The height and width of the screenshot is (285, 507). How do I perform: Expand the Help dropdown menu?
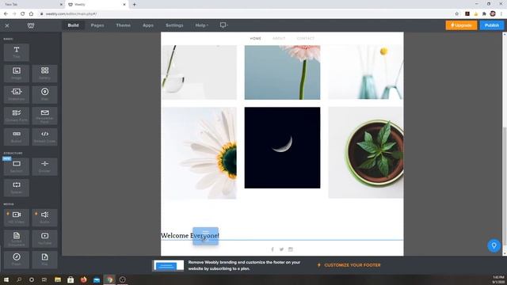coord(202,25)
